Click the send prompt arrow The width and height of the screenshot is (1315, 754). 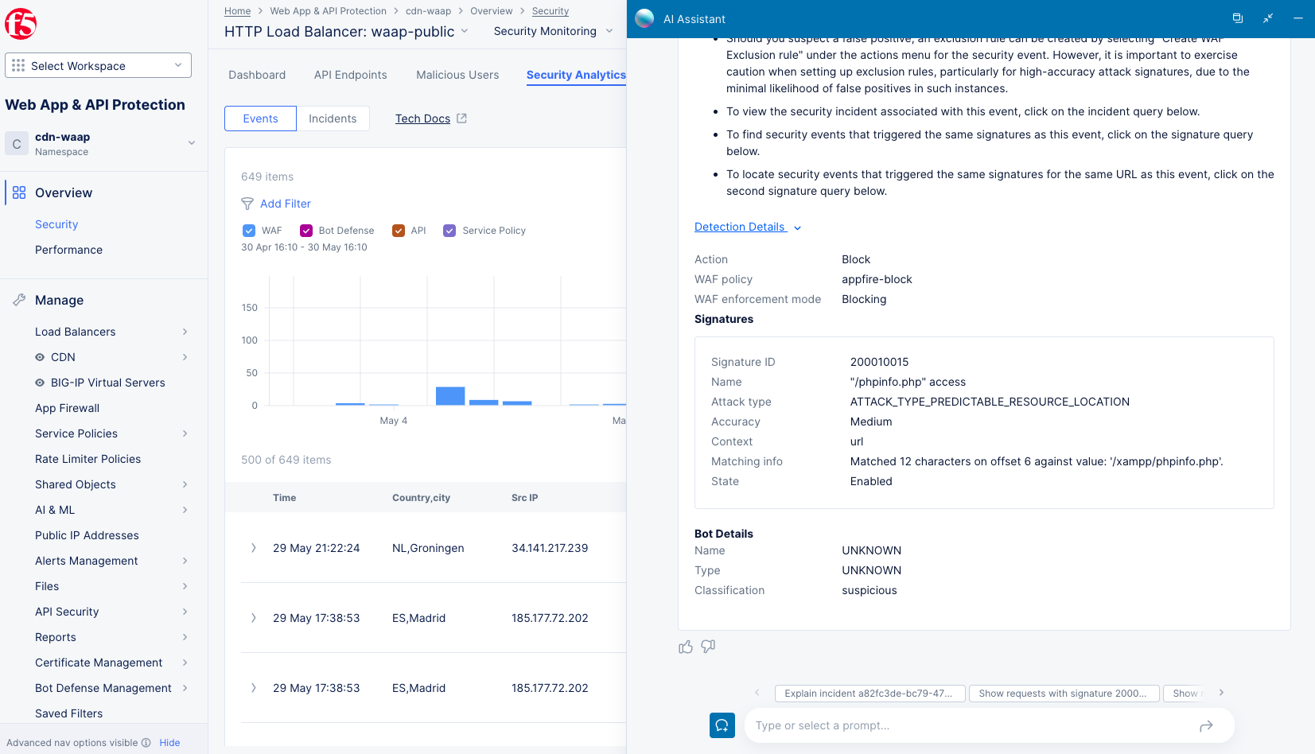click(x=1206, y=725)
